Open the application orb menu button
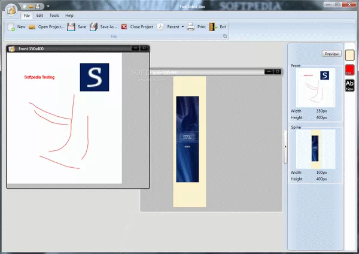 point(11,10)
